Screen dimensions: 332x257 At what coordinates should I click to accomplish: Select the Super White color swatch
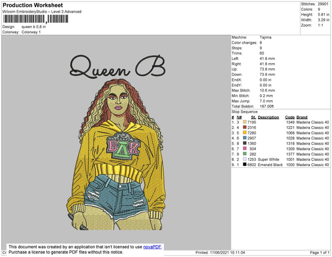(x=245, y=159)
